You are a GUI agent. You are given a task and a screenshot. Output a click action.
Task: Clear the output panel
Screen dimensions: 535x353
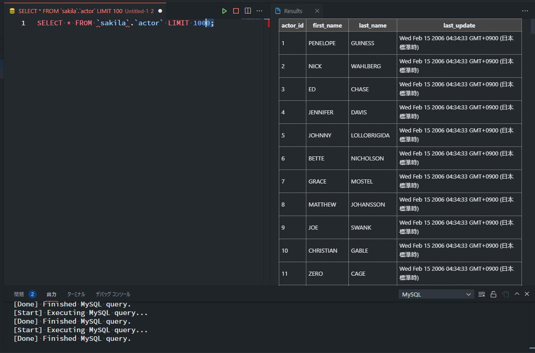pyautogui.click(x=481, y=294)
